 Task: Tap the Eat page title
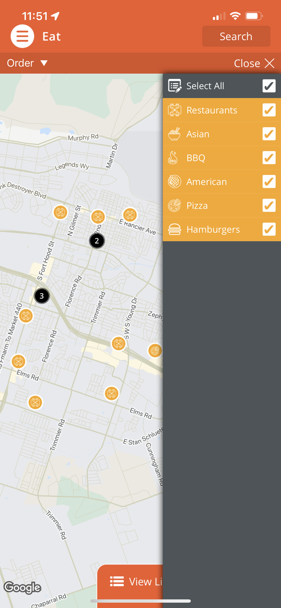pos(51,36)
